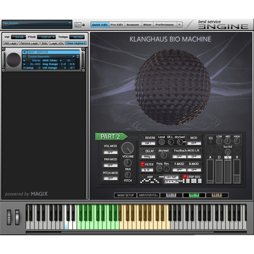Open the reverb type selector below REVERB
The height and width of the screenshot is (254, 254).
click(x=148, y=143)
